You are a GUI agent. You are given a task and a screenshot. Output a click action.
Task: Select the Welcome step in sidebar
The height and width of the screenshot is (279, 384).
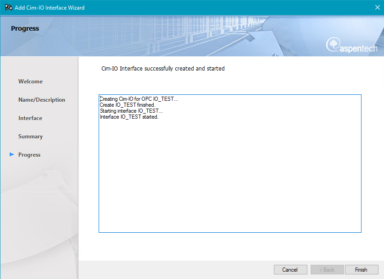30,82
